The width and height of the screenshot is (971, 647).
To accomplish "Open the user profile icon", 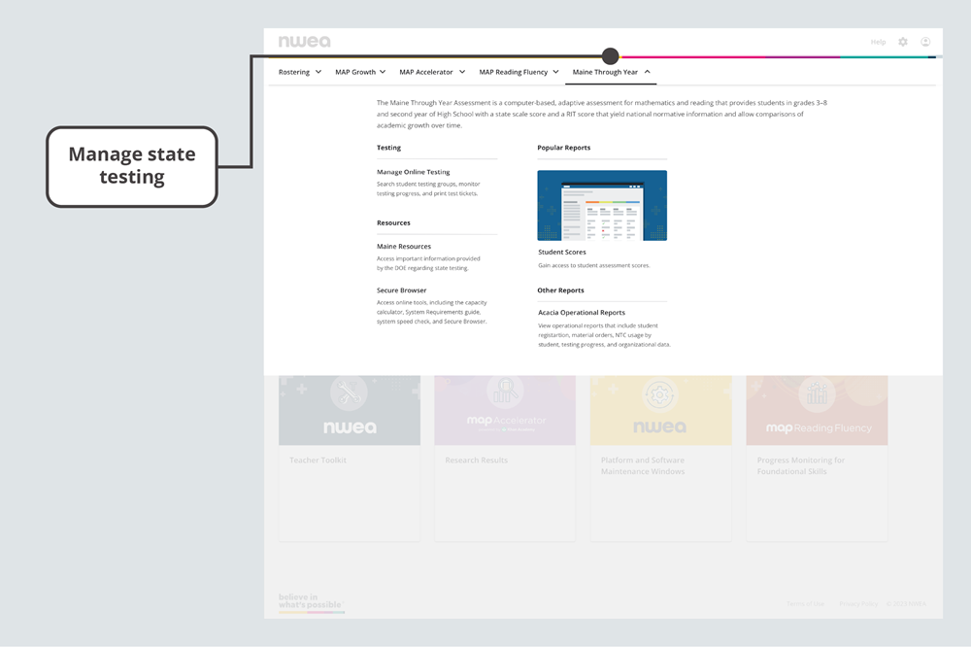I will 925,42.
